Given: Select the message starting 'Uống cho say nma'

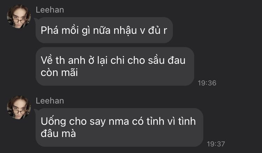Looking at the screenshot, I should [x=119, y=127].
